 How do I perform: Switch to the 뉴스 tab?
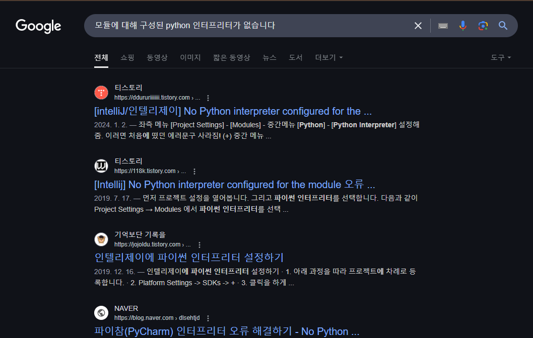(270, 58)
